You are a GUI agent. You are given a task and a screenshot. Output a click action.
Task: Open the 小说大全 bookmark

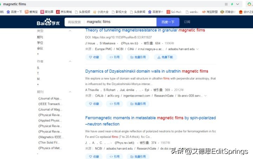tap(101, 12)
